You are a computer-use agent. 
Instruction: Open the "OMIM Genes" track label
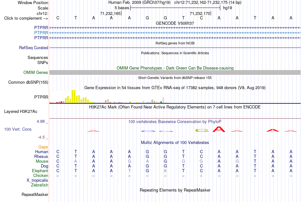pyautogui.click(x=36, y=72)
